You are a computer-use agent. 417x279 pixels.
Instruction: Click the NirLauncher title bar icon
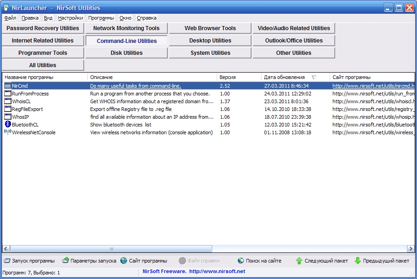pos(6,7)
